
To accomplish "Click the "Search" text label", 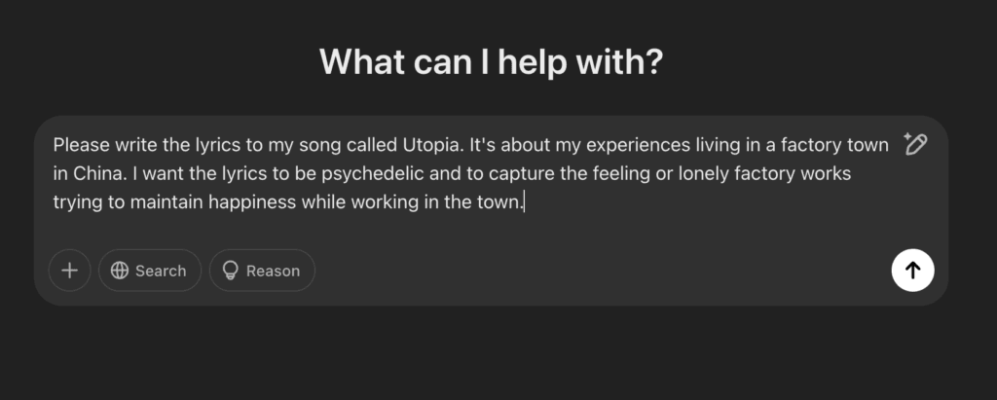I will point(161,271).
